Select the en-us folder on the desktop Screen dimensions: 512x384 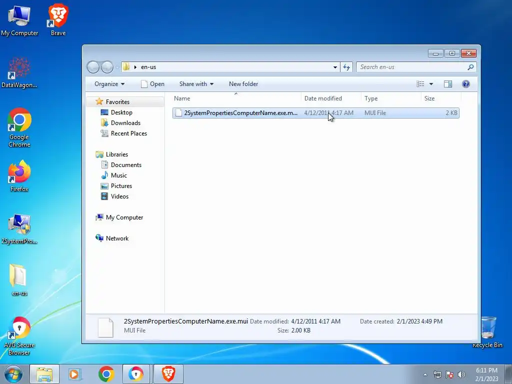[x=19, y=280]
